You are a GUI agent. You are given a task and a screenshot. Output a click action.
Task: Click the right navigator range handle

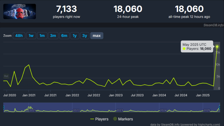220,107
